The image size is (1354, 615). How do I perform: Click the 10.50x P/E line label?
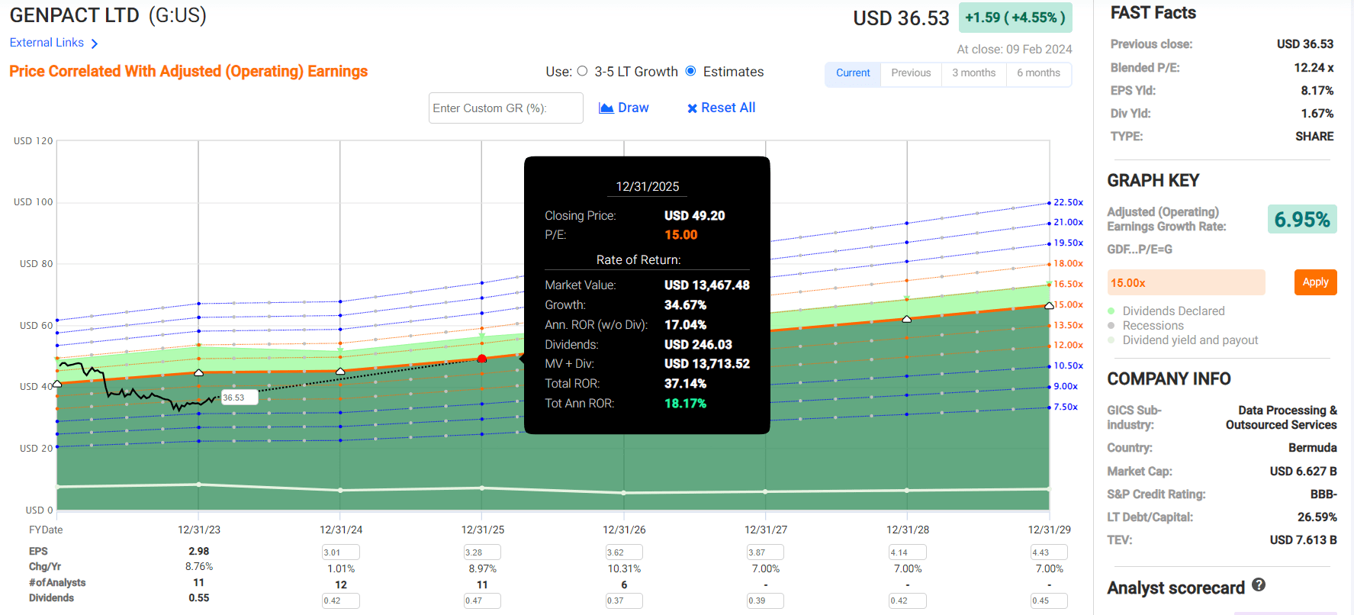tap(1068, 365)
